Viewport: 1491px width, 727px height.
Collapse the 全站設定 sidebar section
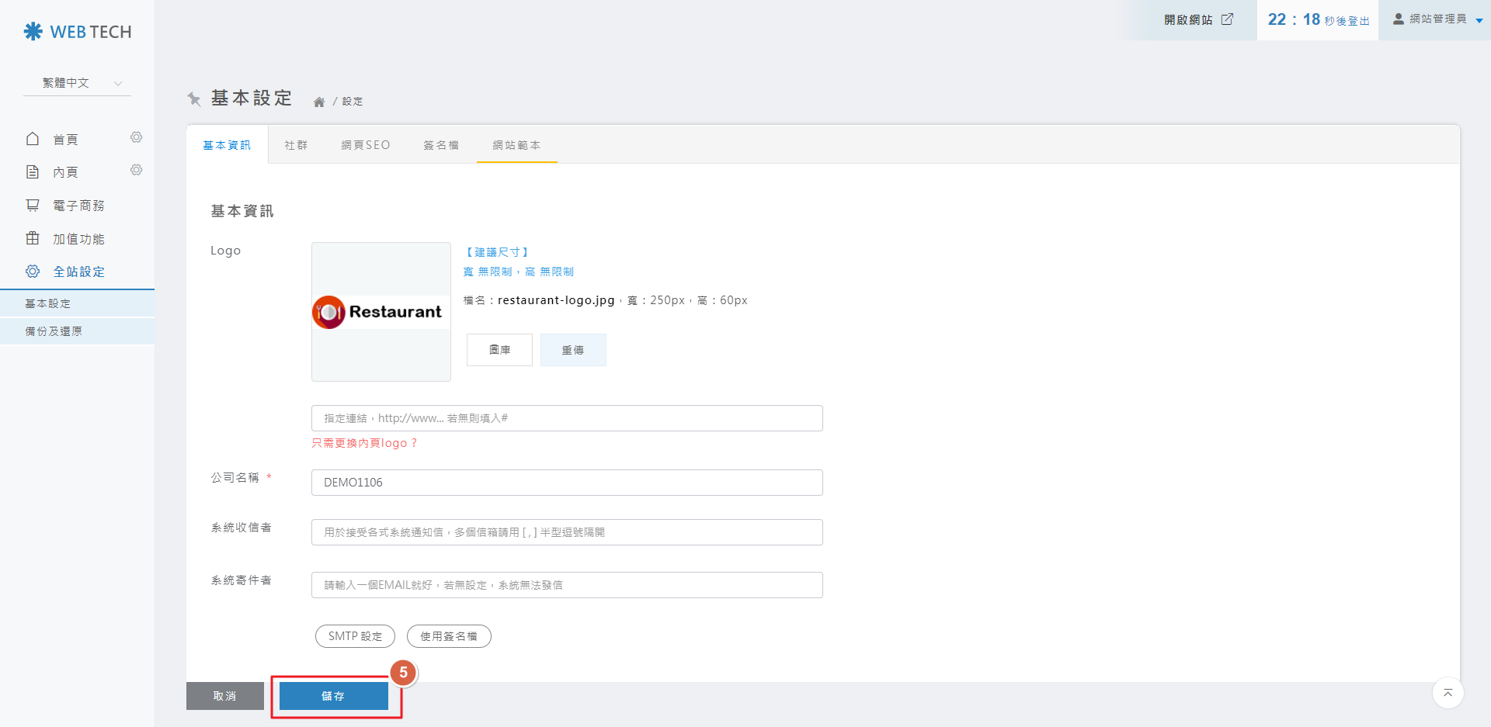[78, 272]
